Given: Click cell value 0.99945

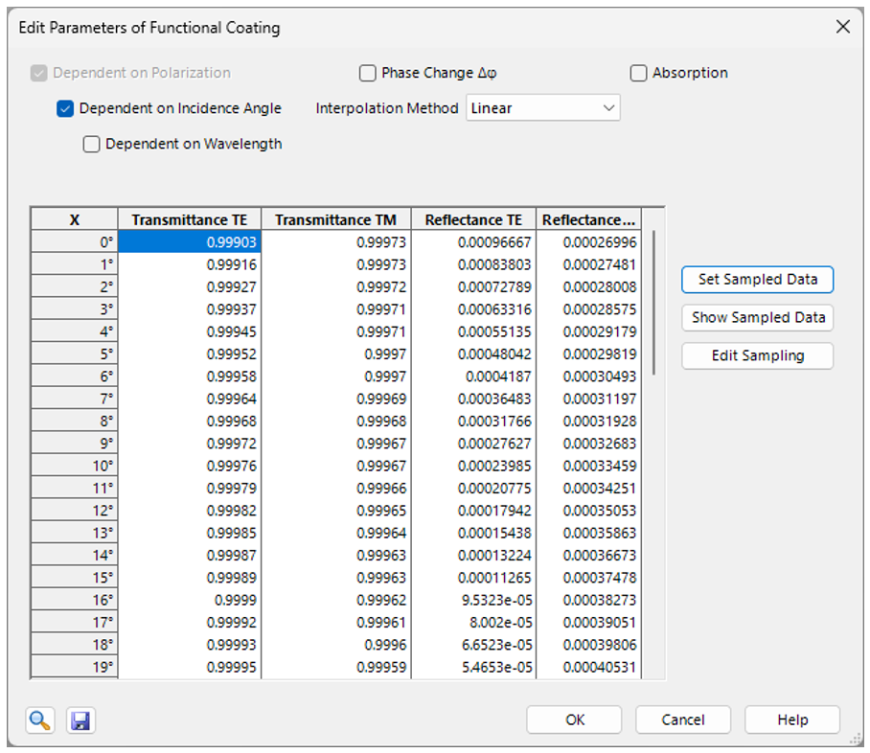Looking at the screenshot, I should (x=189, y=331).
